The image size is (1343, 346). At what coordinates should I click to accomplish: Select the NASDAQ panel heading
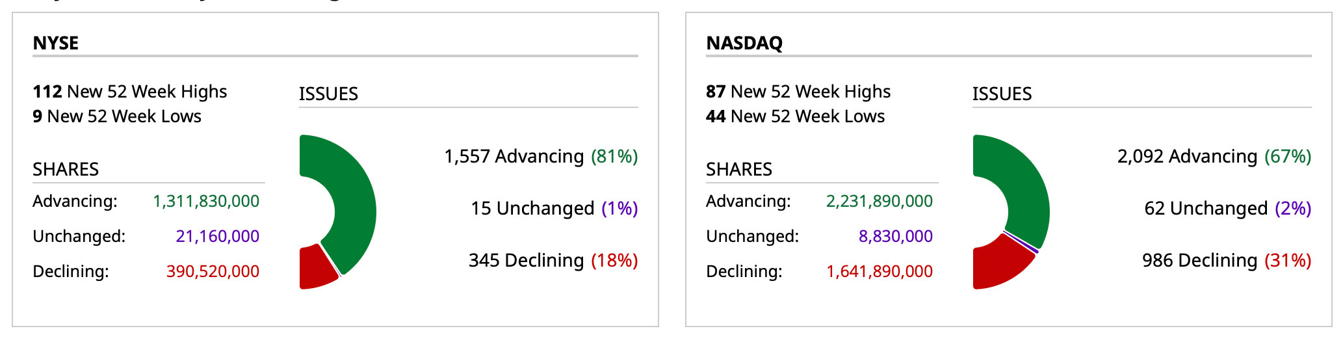pos(744,43)
